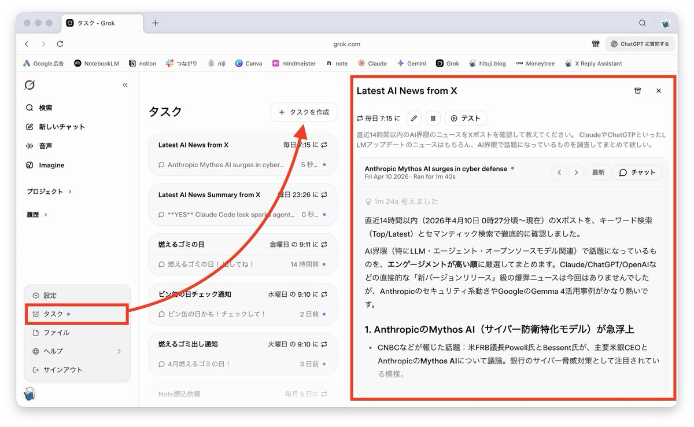Go to previous run result
This screenshot has height=427, width=694.
click(x=559, y=172)
